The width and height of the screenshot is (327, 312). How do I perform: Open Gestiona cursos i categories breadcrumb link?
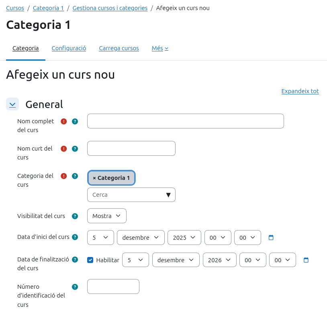110,8
